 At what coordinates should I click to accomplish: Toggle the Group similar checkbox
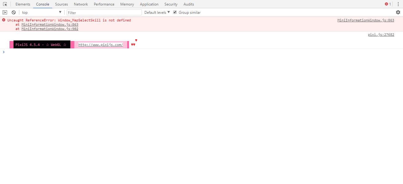pyautogui.click(x=175, y=12)
